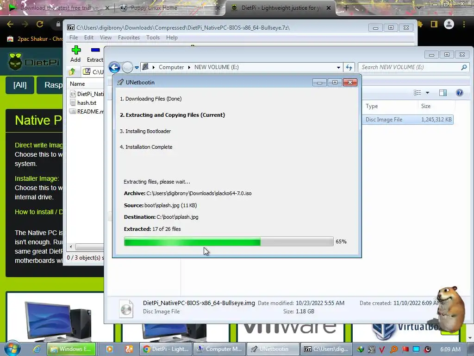Open the Edit menu in 7-Zip
474x356 pixels.
[x=88, y=38]
